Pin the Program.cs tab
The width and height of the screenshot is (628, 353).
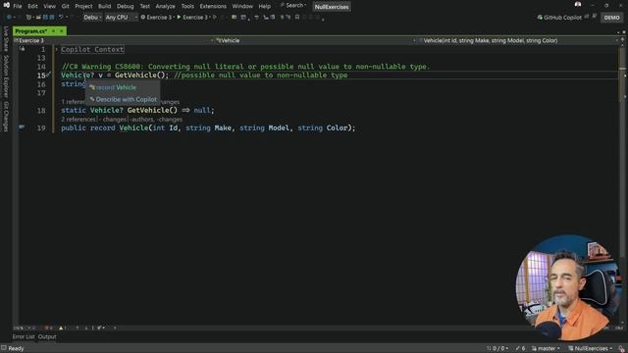point(54,30)
